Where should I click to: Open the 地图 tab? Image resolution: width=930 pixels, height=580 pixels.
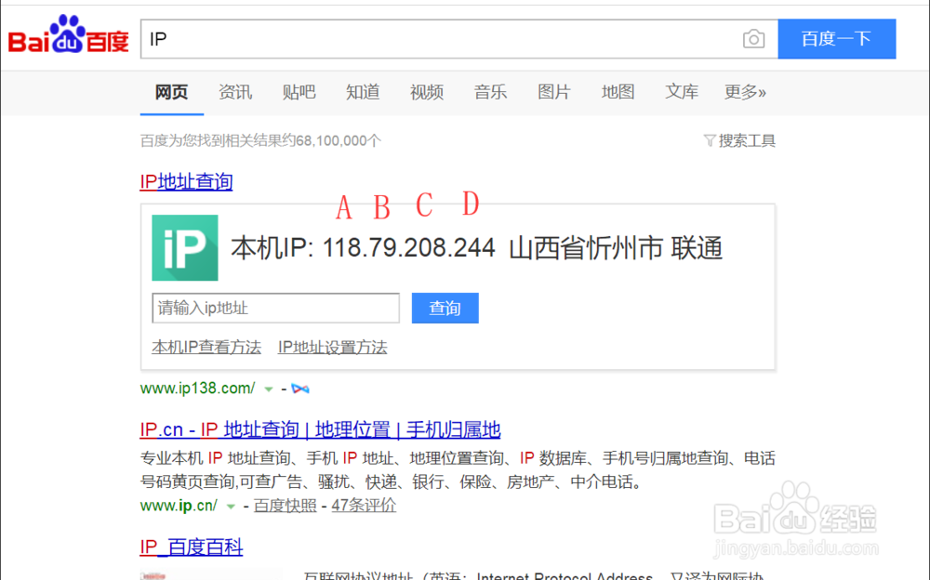click(x=618, y=92)
